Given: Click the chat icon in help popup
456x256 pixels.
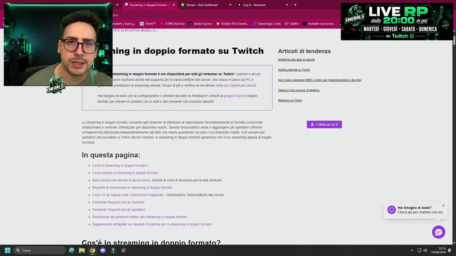Looking at the screenshot, I should tap(392, 210).
